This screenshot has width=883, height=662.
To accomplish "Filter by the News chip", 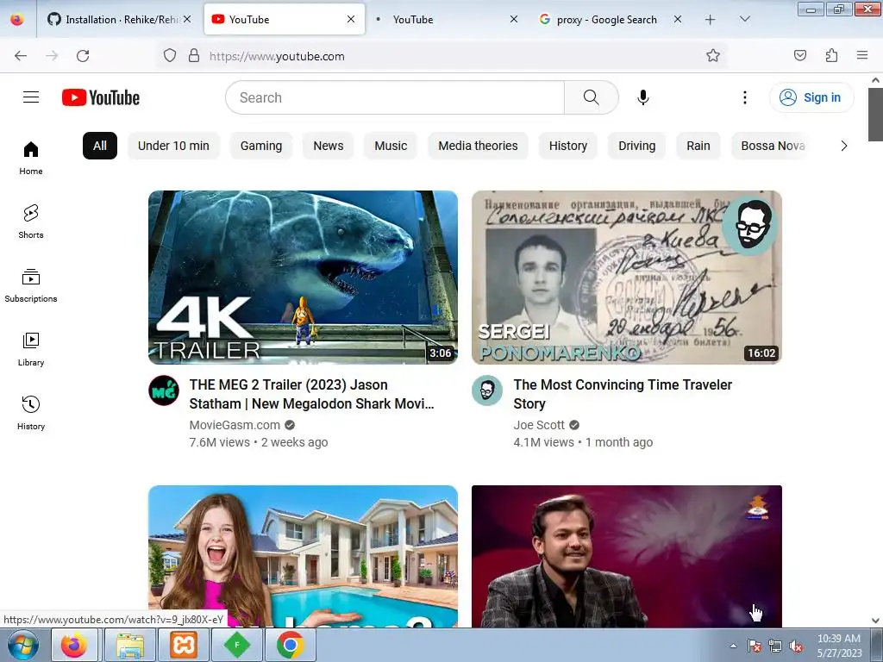I will click(329, 146).
